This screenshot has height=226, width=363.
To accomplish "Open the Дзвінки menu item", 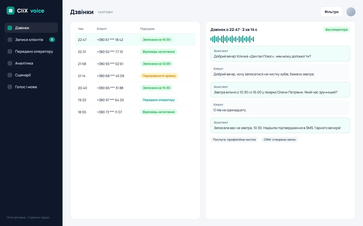I will (31, 28).
